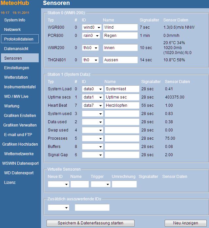
Task: Click the Wind name input field
Action: (120, 27)
